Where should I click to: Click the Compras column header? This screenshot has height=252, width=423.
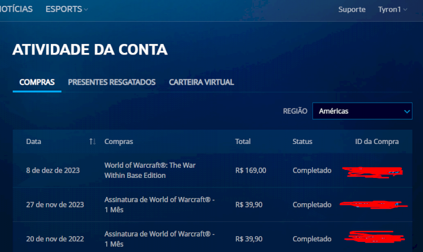(x=118, y=141)
